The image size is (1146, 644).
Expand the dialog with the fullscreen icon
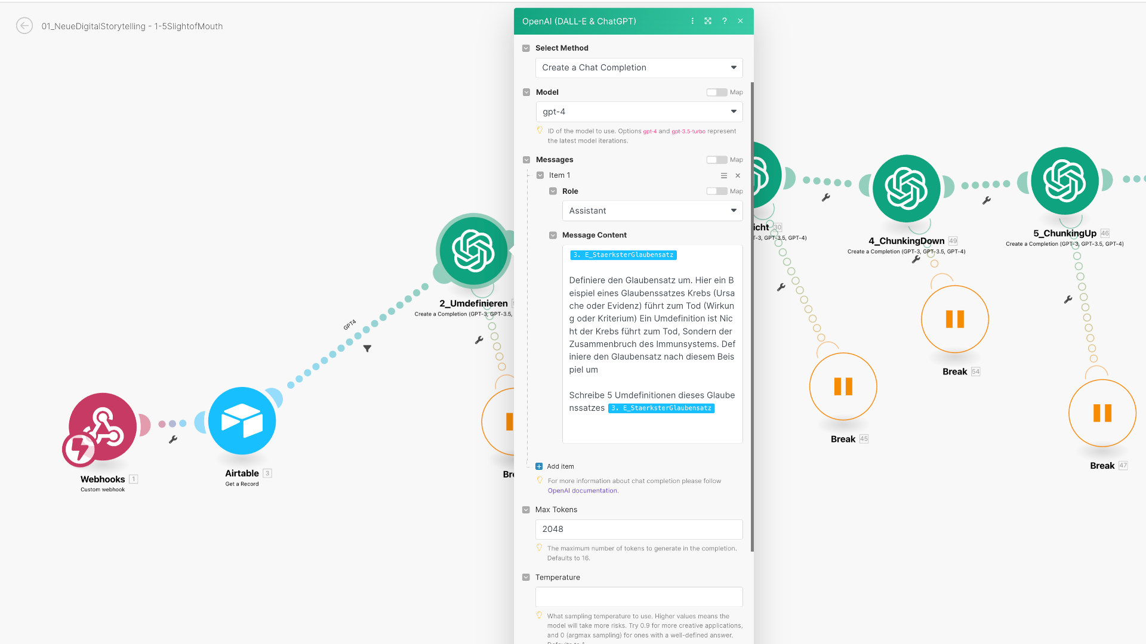coord(708,21)
